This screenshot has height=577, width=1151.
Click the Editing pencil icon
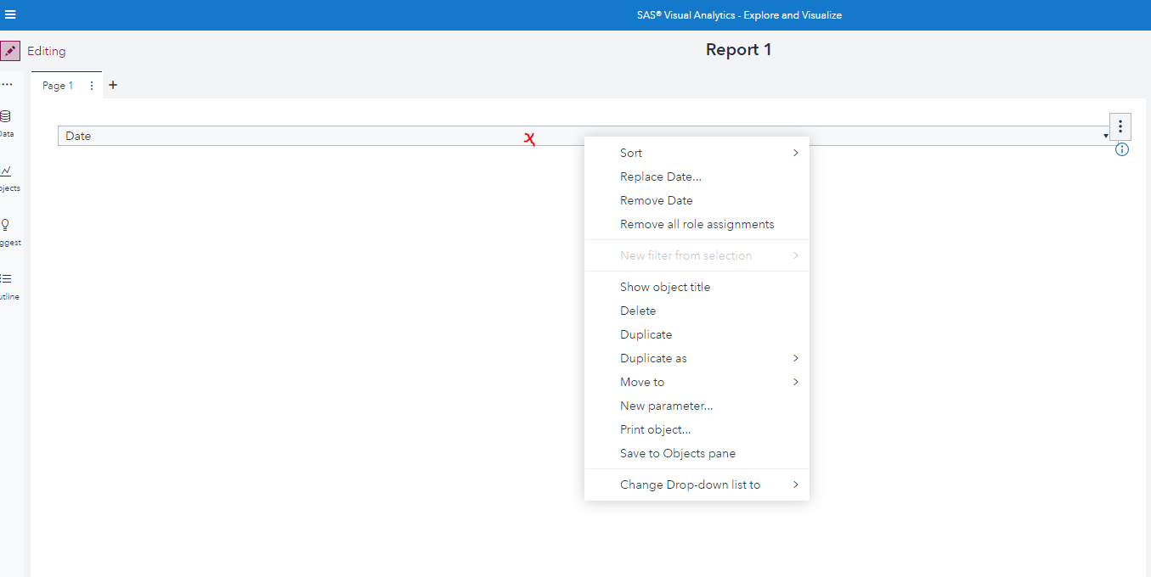click(x=10, y=51)
